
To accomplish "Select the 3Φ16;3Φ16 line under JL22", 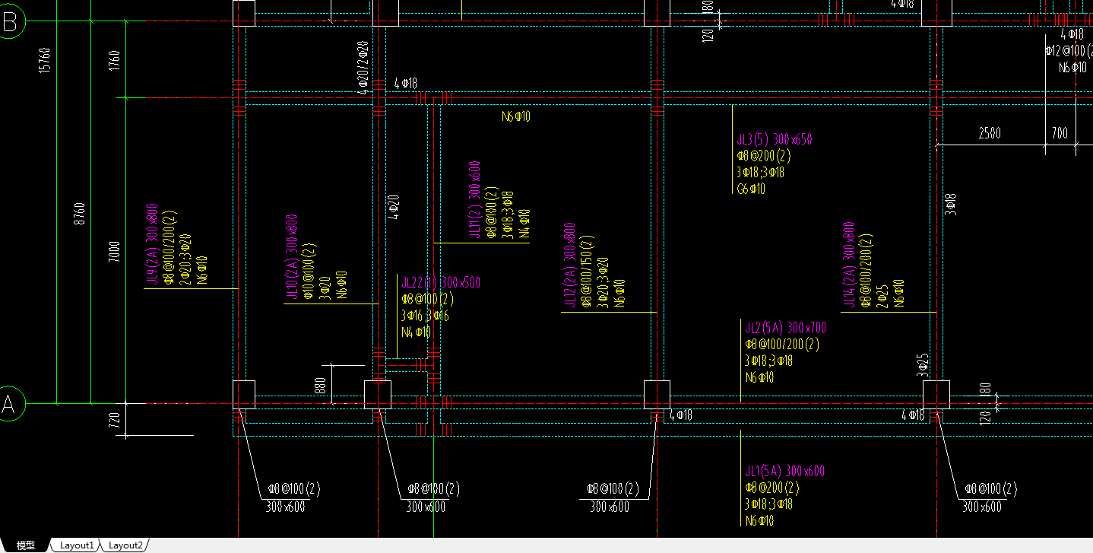I will click(426, 316).
